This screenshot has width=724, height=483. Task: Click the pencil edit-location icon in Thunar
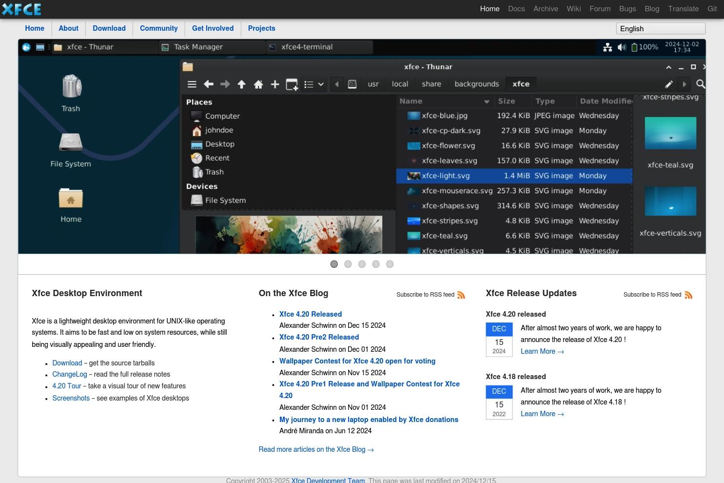pyautogui.click(x=669, y=84)
